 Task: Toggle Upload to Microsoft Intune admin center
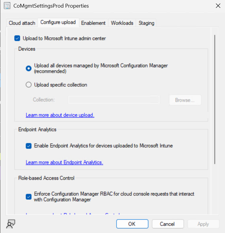point(17,38)
